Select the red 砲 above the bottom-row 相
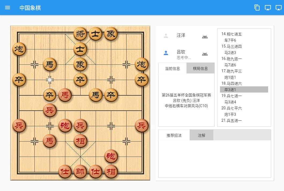The image size is (284, 191). [111, 156]
